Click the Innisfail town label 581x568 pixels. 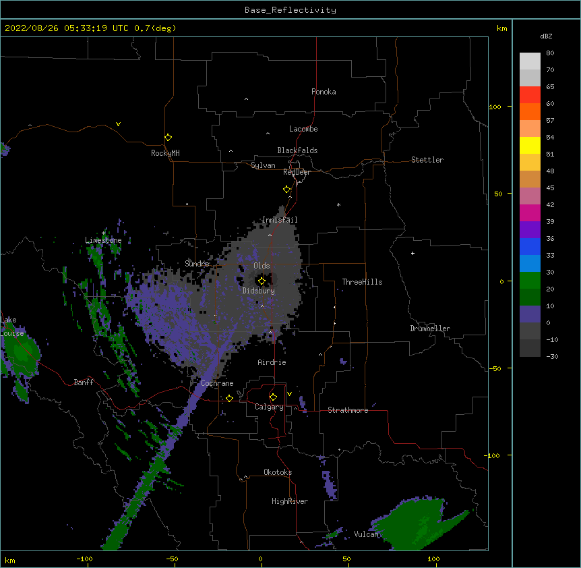[280, 220]
